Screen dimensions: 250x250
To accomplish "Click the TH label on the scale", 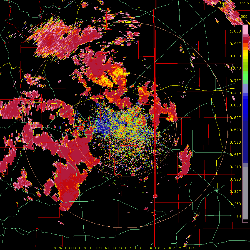I will pos(239,216).
